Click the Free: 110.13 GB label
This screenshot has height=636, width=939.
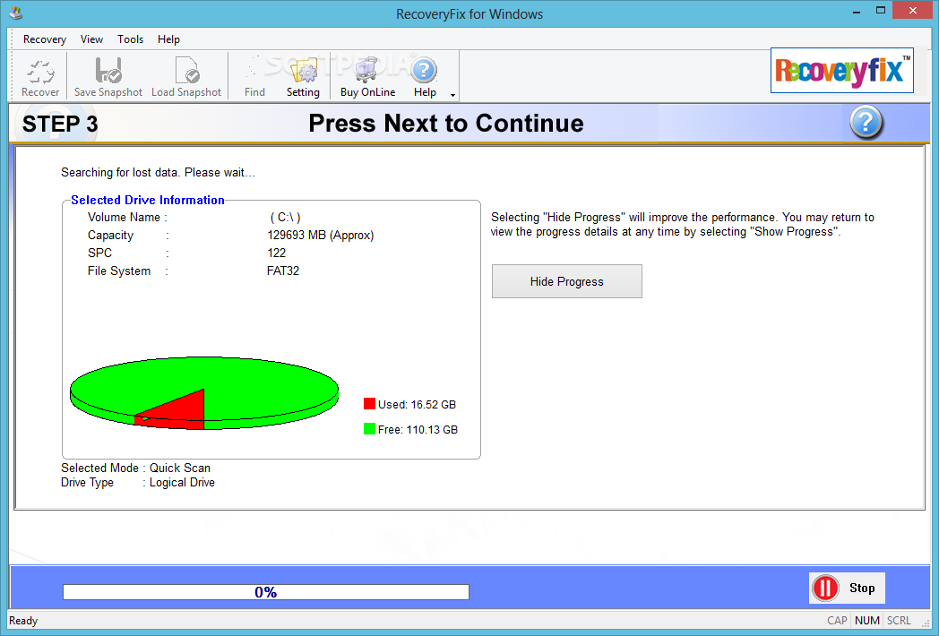point(418,429)
